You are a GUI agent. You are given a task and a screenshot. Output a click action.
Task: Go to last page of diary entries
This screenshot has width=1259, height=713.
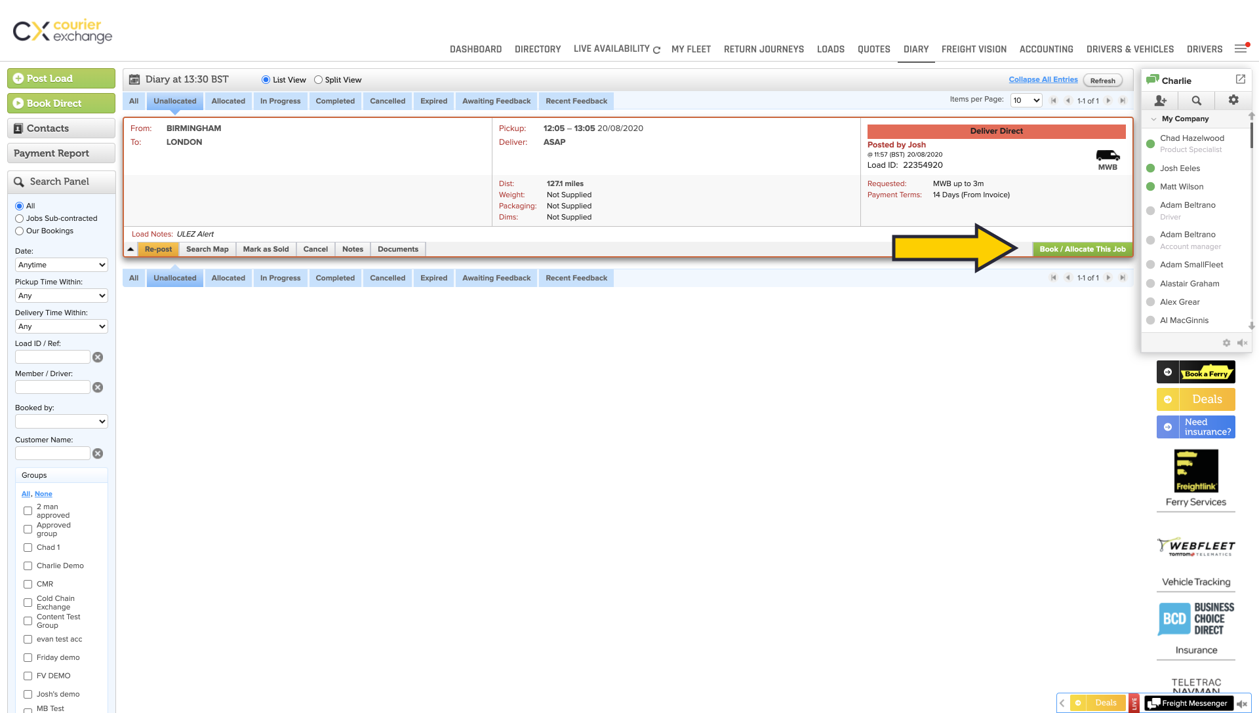[1123, 101]
